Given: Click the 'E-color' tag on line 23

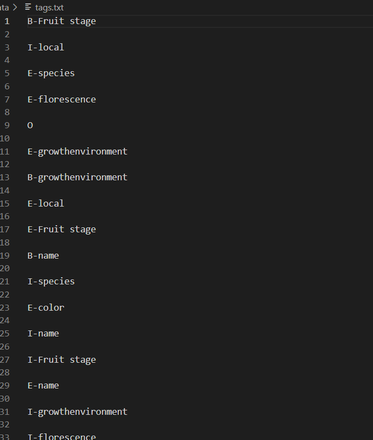Looking at the screenshot, I should pos(45,307).
